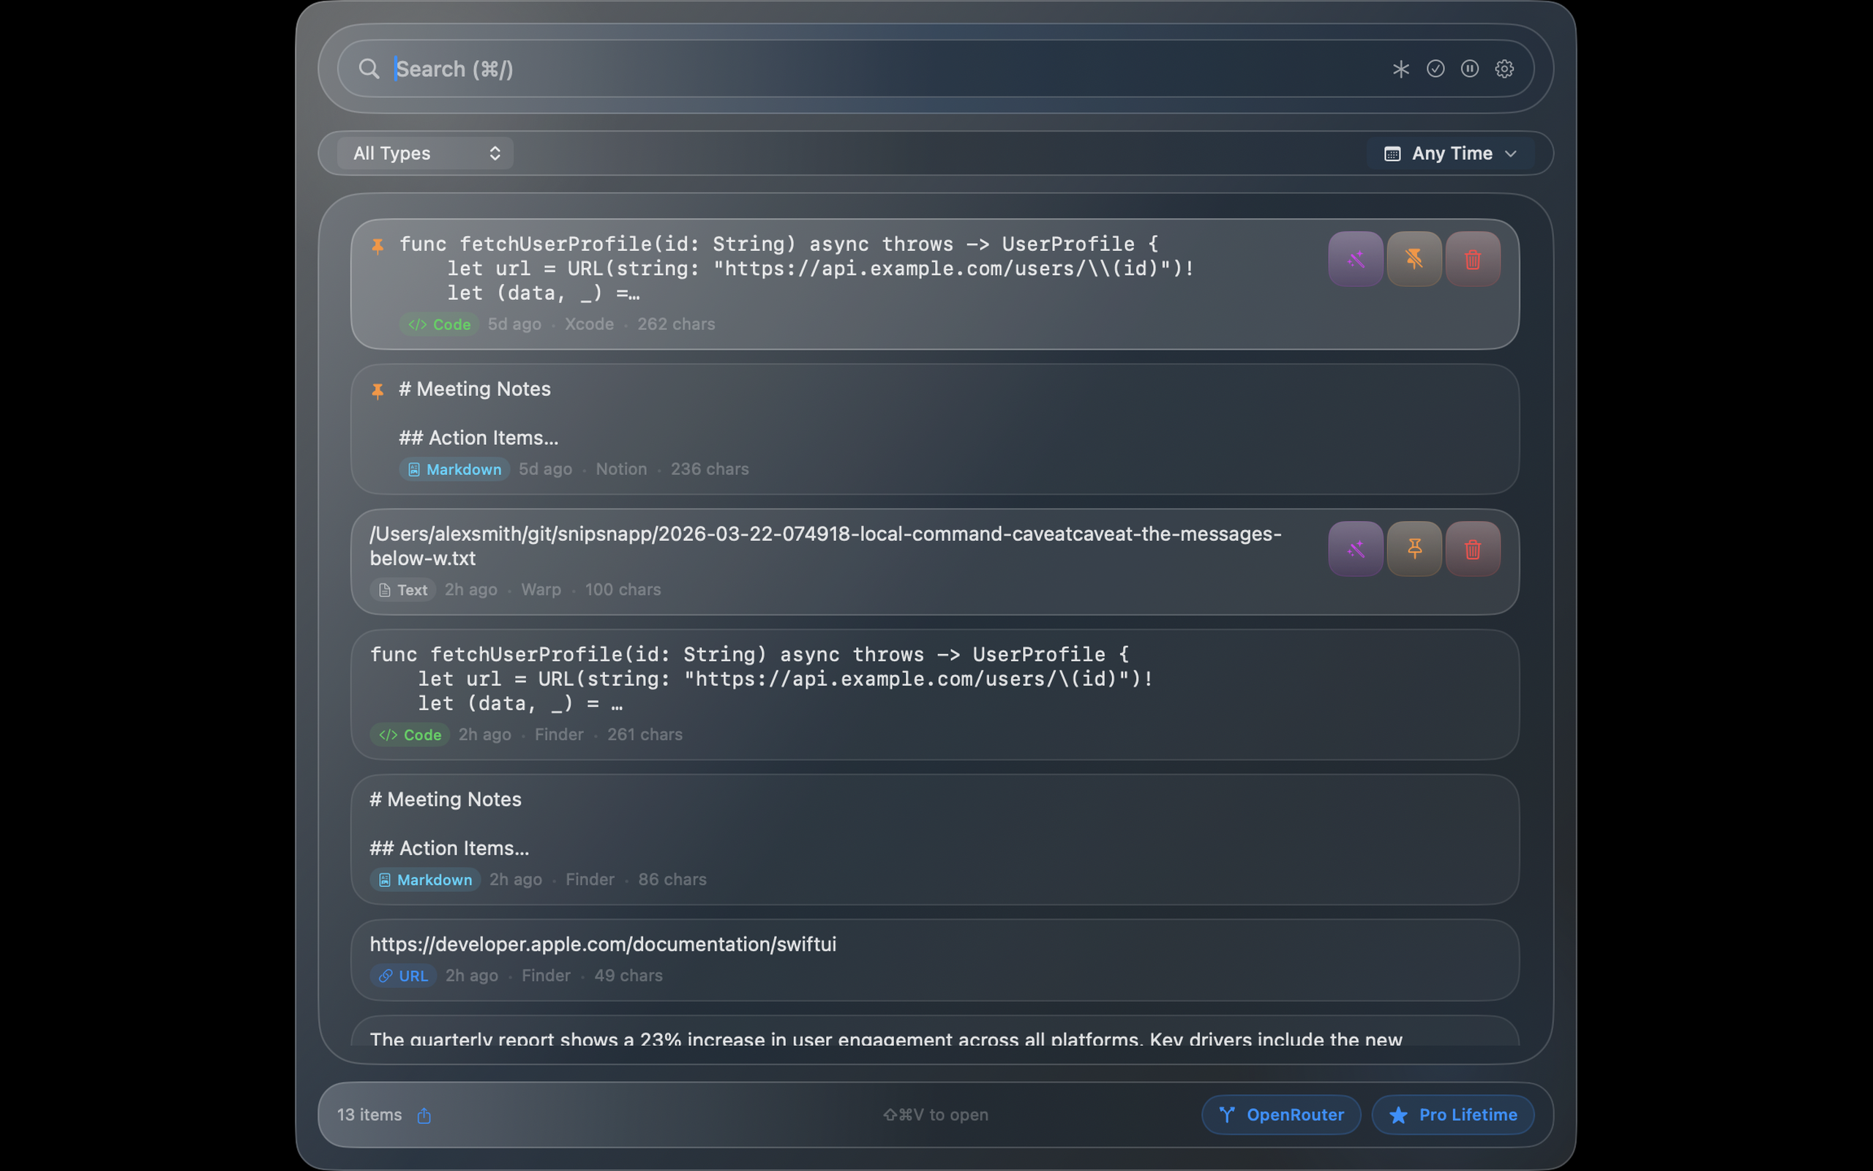Image resolution: width=1873 pixels, height=1171 pixels.
Task: Click the 236 chars label
Action: click(x=710, y=469)
